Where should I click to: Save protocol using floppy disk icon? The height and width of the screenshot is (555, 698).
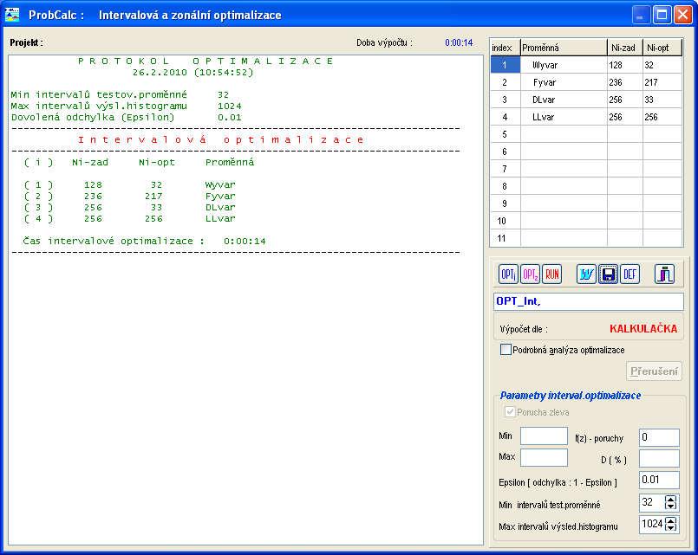pyautogui.click(x=608, y=274)
